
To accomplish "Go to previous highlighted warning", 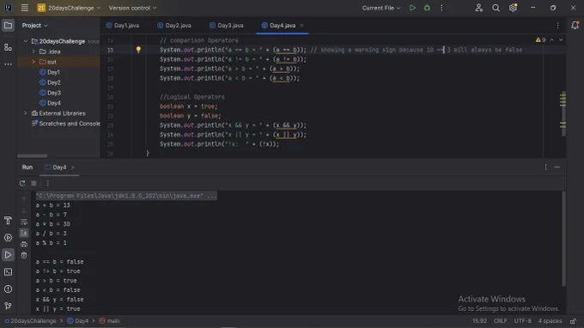I will click(x=552, y=39).
